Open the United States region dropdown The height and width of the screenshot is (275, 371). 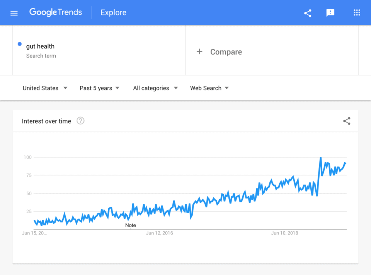tap(45, 88)
